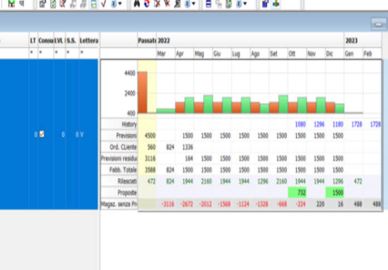Click the red and blue refresh icon
388x270 pixels.
coord(147,3)
